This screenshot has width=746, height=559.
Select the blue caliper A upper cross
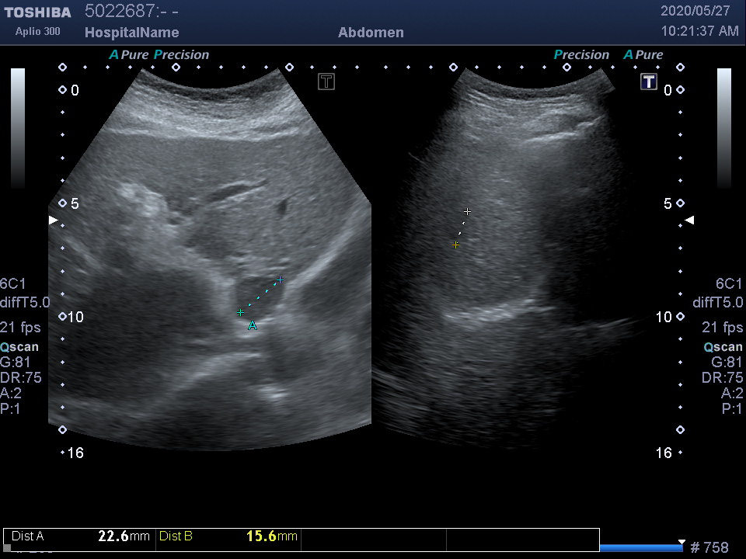point(281,279)
